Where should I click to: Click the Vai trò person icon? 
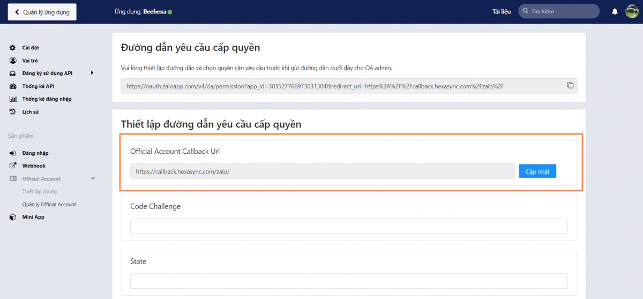click(13, 61)
